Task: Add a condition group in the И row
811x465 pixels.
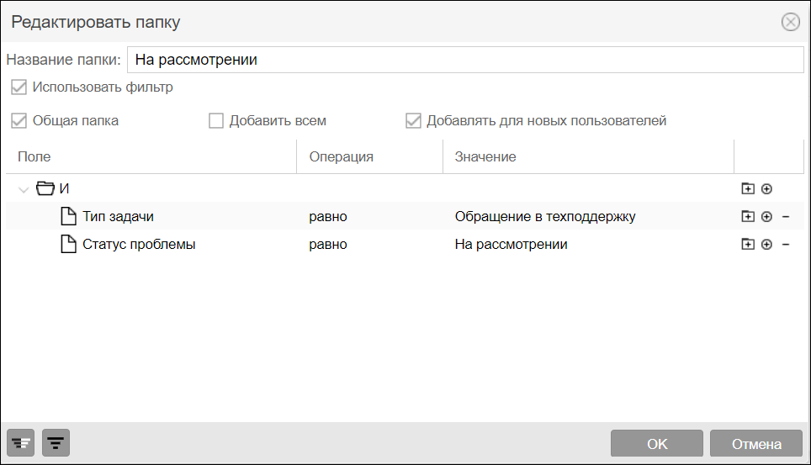Action: coord(748,189)
